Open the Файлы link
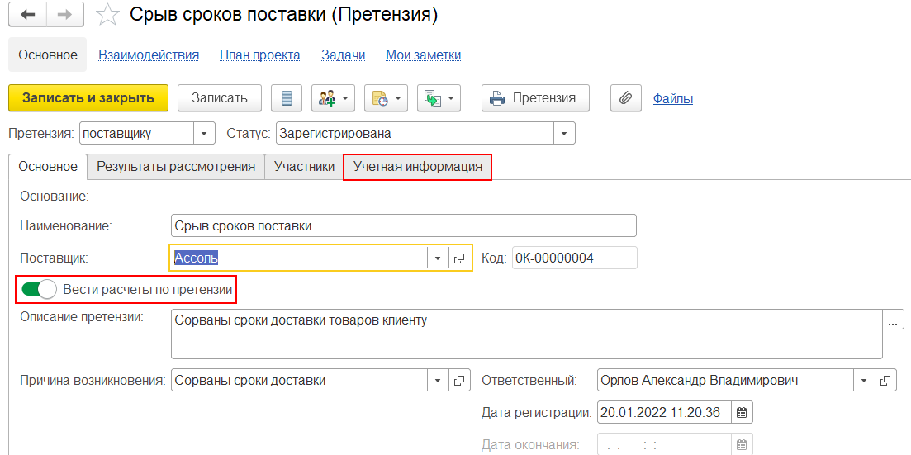Screen dimensions: 911x455 [672, 98]
